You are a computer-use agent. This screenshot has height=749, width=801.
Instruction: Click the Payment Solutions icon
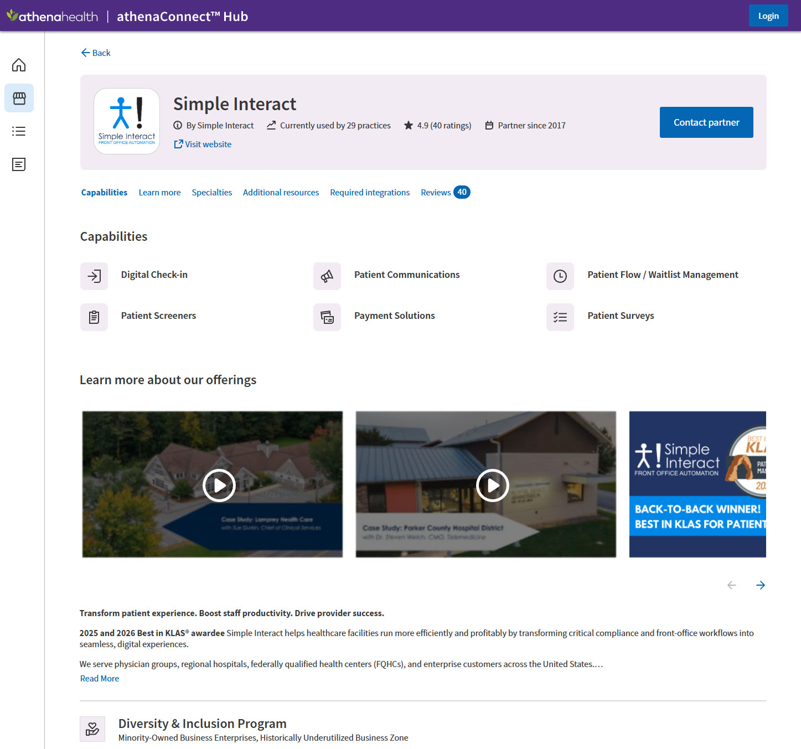[x=327, y=317]
